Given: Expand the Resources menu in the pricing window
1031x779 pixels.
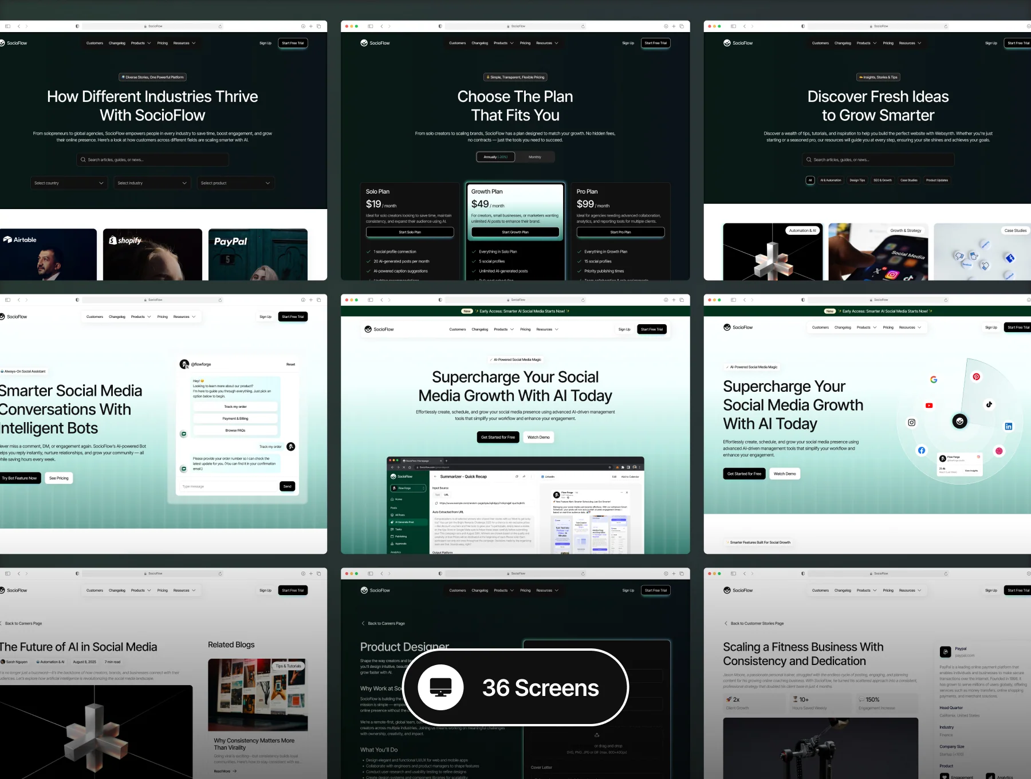Looking at the screenshot, I should point(547,43).
